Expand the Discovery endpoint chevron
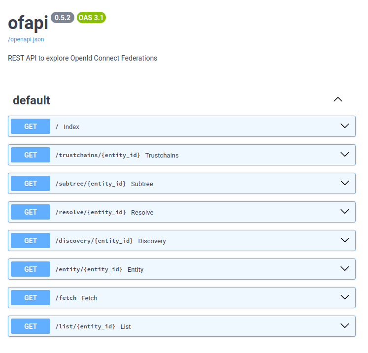The height and width of the screenshot is (353, 368). pyautogui.click(x=344, y=240)
